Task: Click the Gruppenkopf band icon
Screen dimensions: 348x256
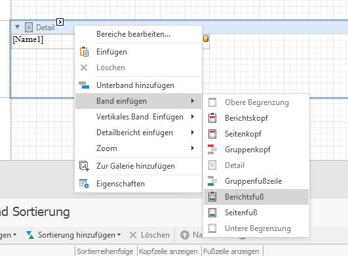Action: pyautogui.click(x=212, y=150)
